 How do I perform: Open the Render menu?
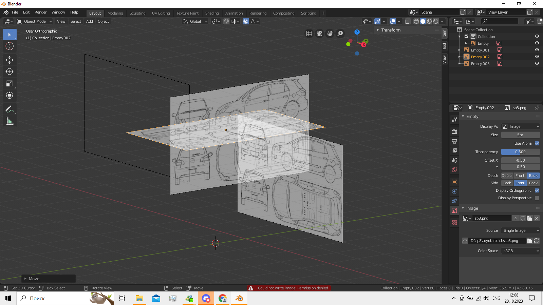(40, 12)
